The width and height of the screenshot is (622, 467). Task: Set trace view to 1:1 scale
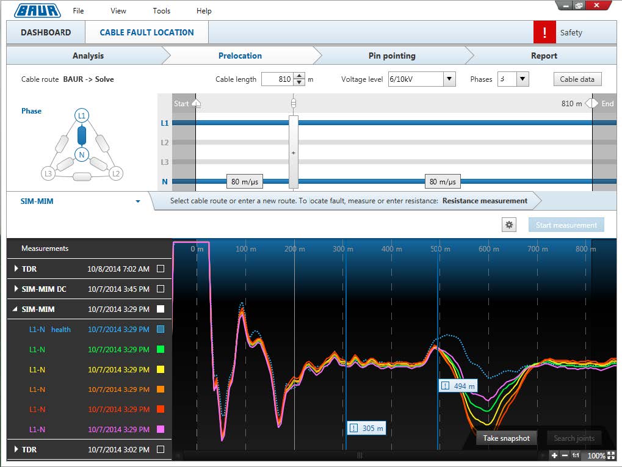pos(576,455)
